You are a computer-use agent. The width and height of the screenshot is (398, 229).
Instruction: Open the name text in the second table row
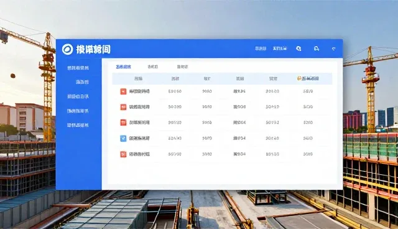139,107
